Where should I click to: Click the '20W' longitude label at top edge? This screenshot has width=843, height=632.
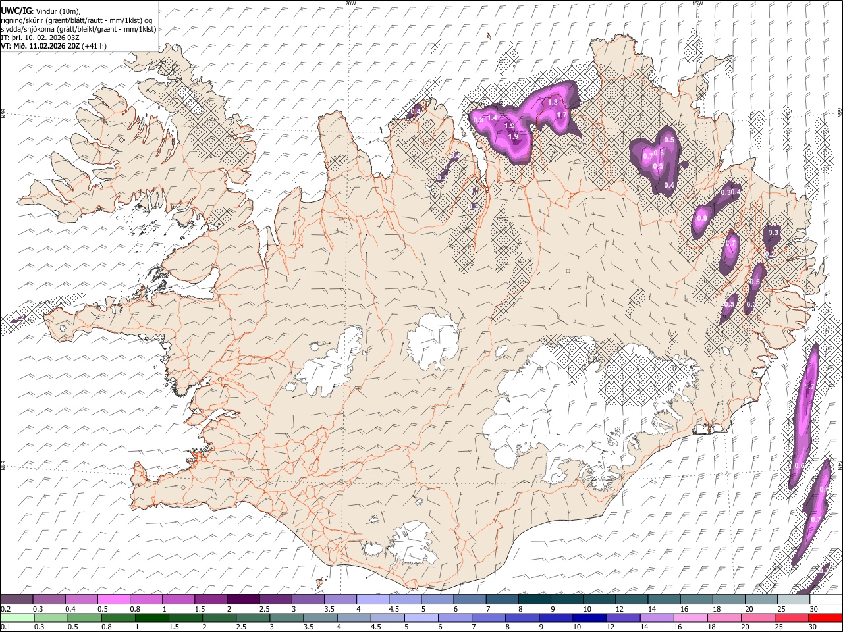[x=350, y=3]
